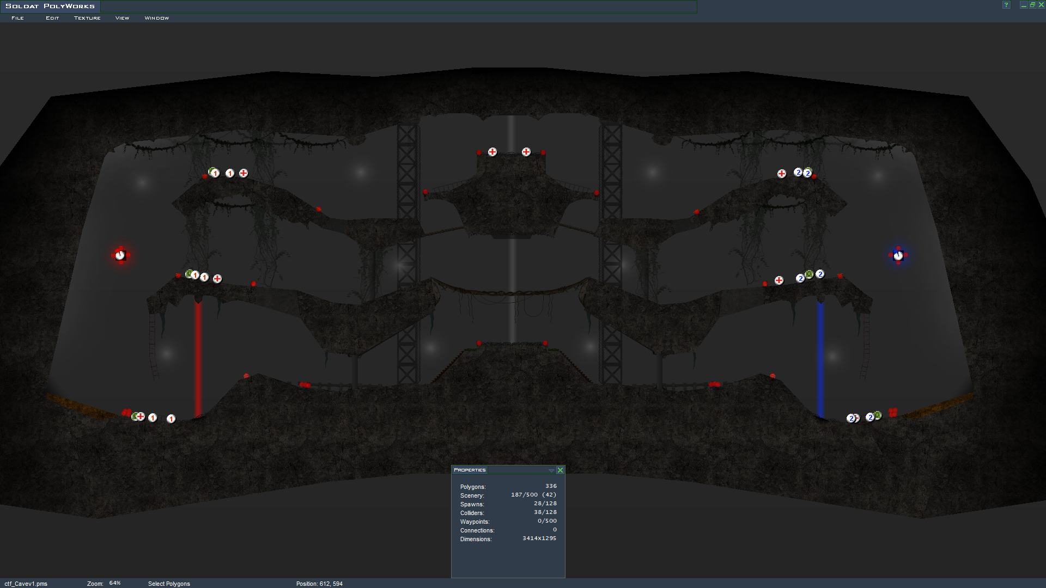This screenshot has width=1046, height=588.
Task: Select the blue team flag spawn icon
Action: click(898, 255)
